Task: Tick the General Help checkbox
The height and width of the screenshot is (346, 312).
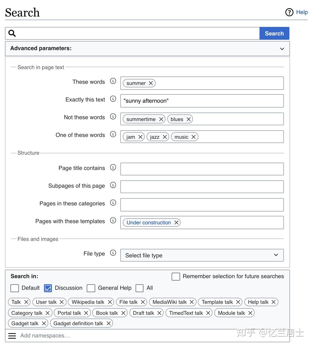Action: 91,288
